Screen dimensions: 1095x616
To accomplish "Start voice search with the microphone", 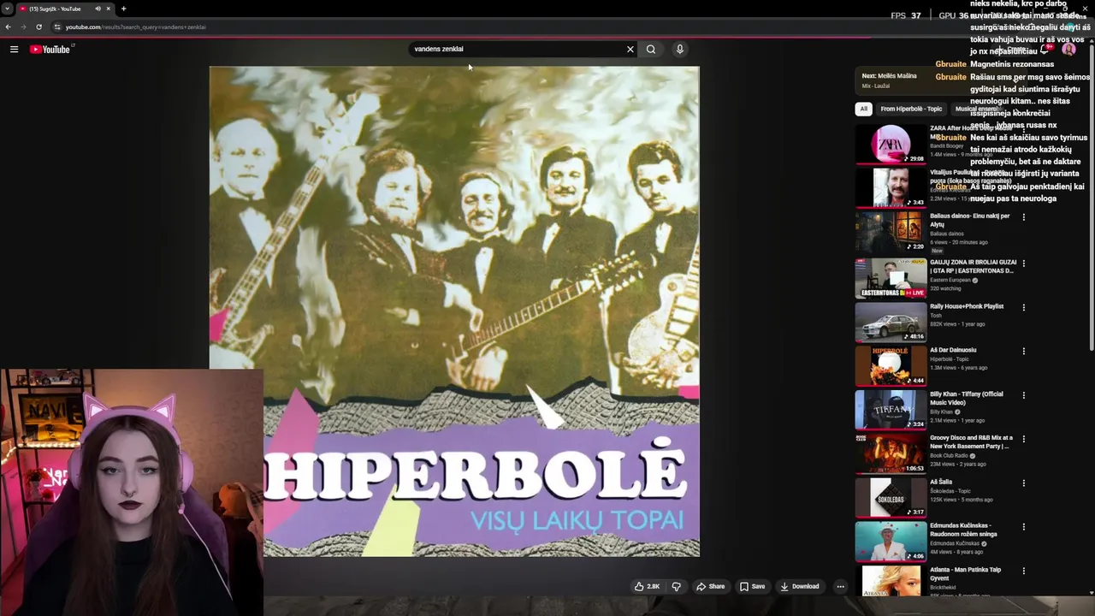I will pos(680,50).
